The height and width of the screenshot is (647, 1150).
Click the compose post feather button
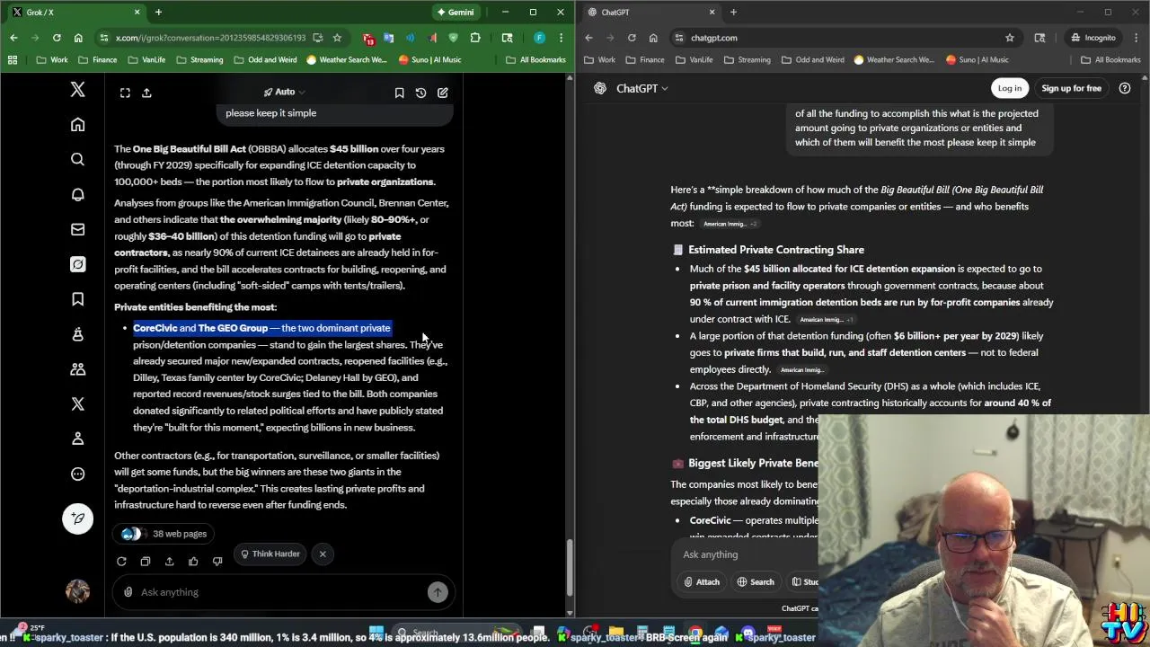click(x=77, y=518)
